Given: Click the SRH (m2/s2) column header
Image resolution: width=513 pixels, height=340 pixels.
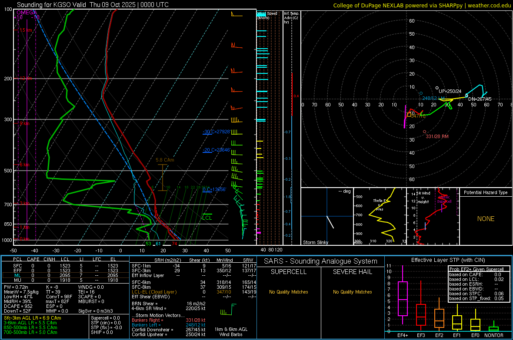Looking at the screenshot, I should pos(167,260).
